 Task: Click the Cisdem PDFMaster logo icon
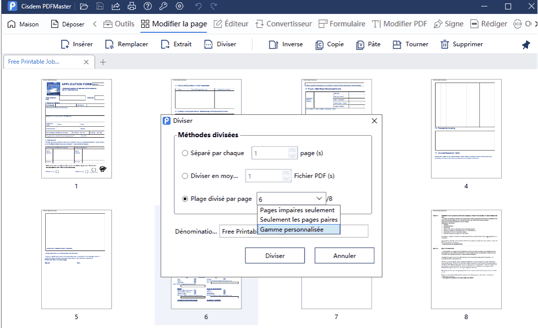(12, 6)
